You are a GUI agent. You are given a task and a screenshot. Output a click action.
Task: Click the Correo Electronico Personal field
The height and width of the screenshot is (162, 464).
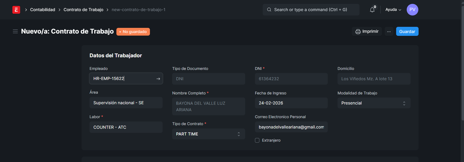[291, 127]
